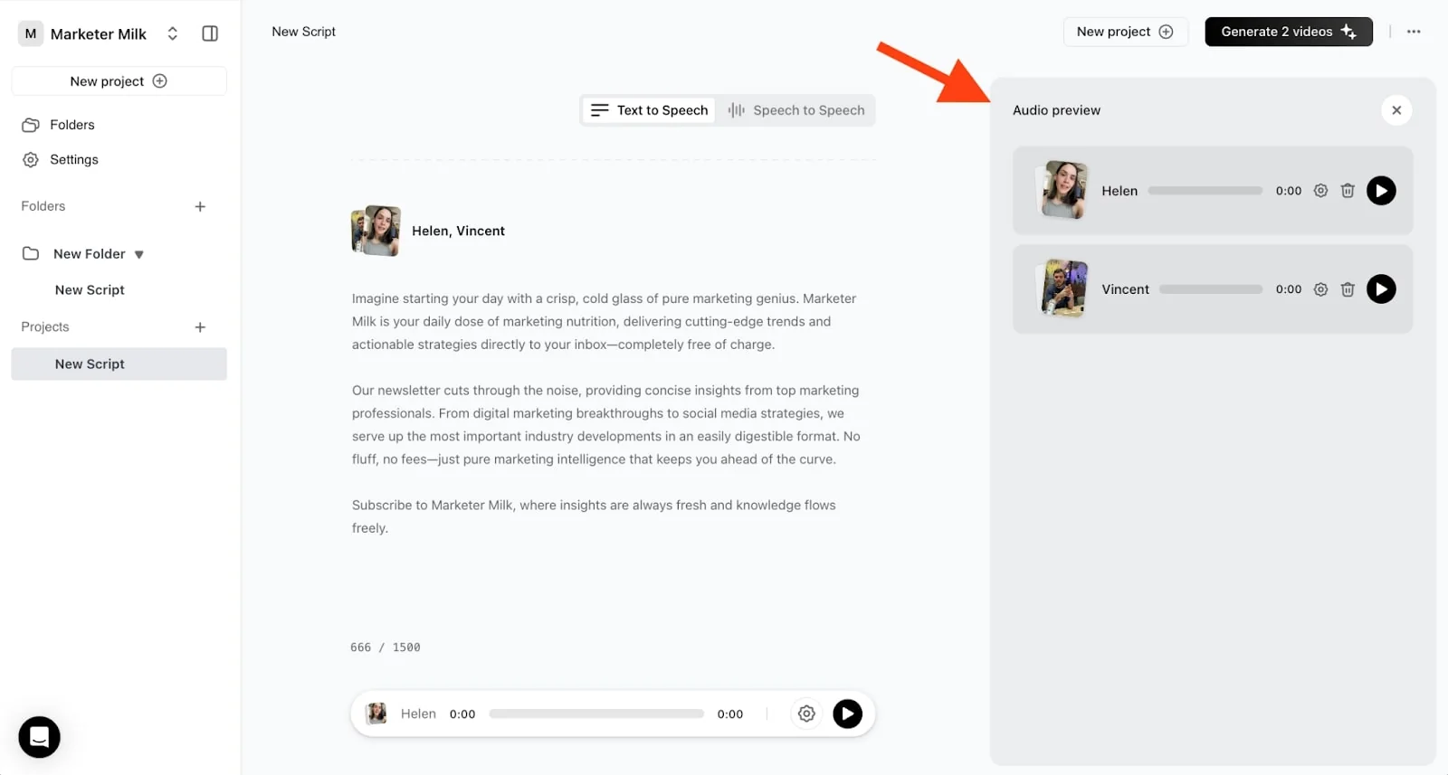This screenshot has height=775, width=1448.
Task: Click the New Script title
Action: [x=303, y=32]
